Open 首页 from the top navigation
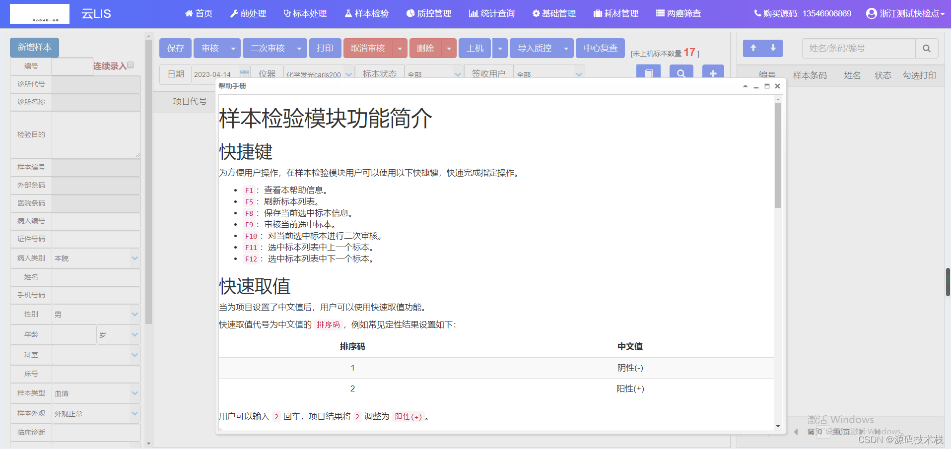Image resolution: width=951 pixels, height=449 pixels. (x=199, y=13)
